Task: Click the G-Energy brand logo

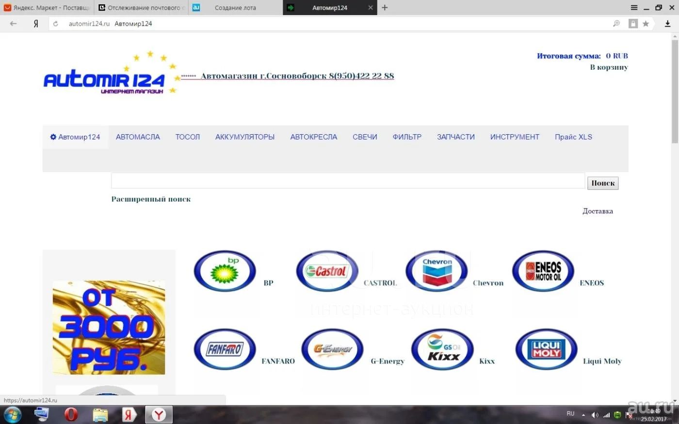Action: click(x=333, y=349)
